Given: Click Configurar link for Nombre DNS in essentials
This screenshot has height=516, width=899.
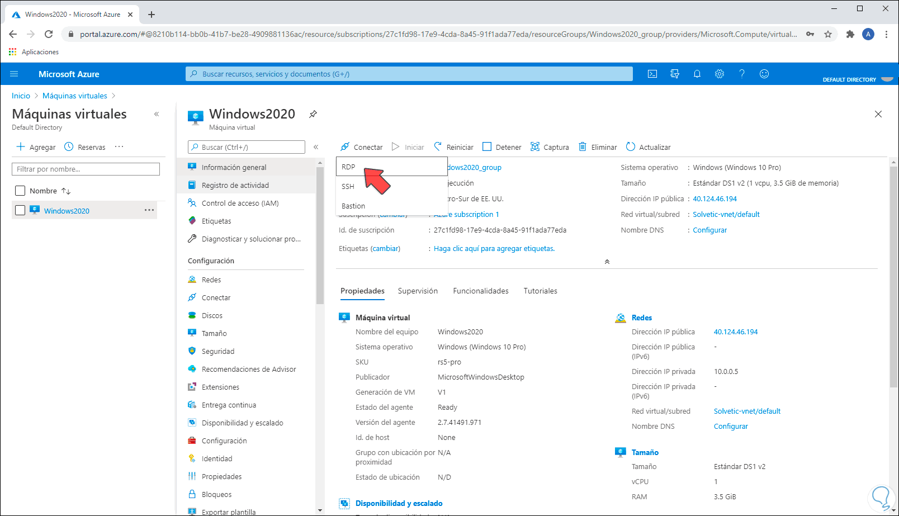Looking at the screenshot, I should pyautogui.click(x=710, y=230).
